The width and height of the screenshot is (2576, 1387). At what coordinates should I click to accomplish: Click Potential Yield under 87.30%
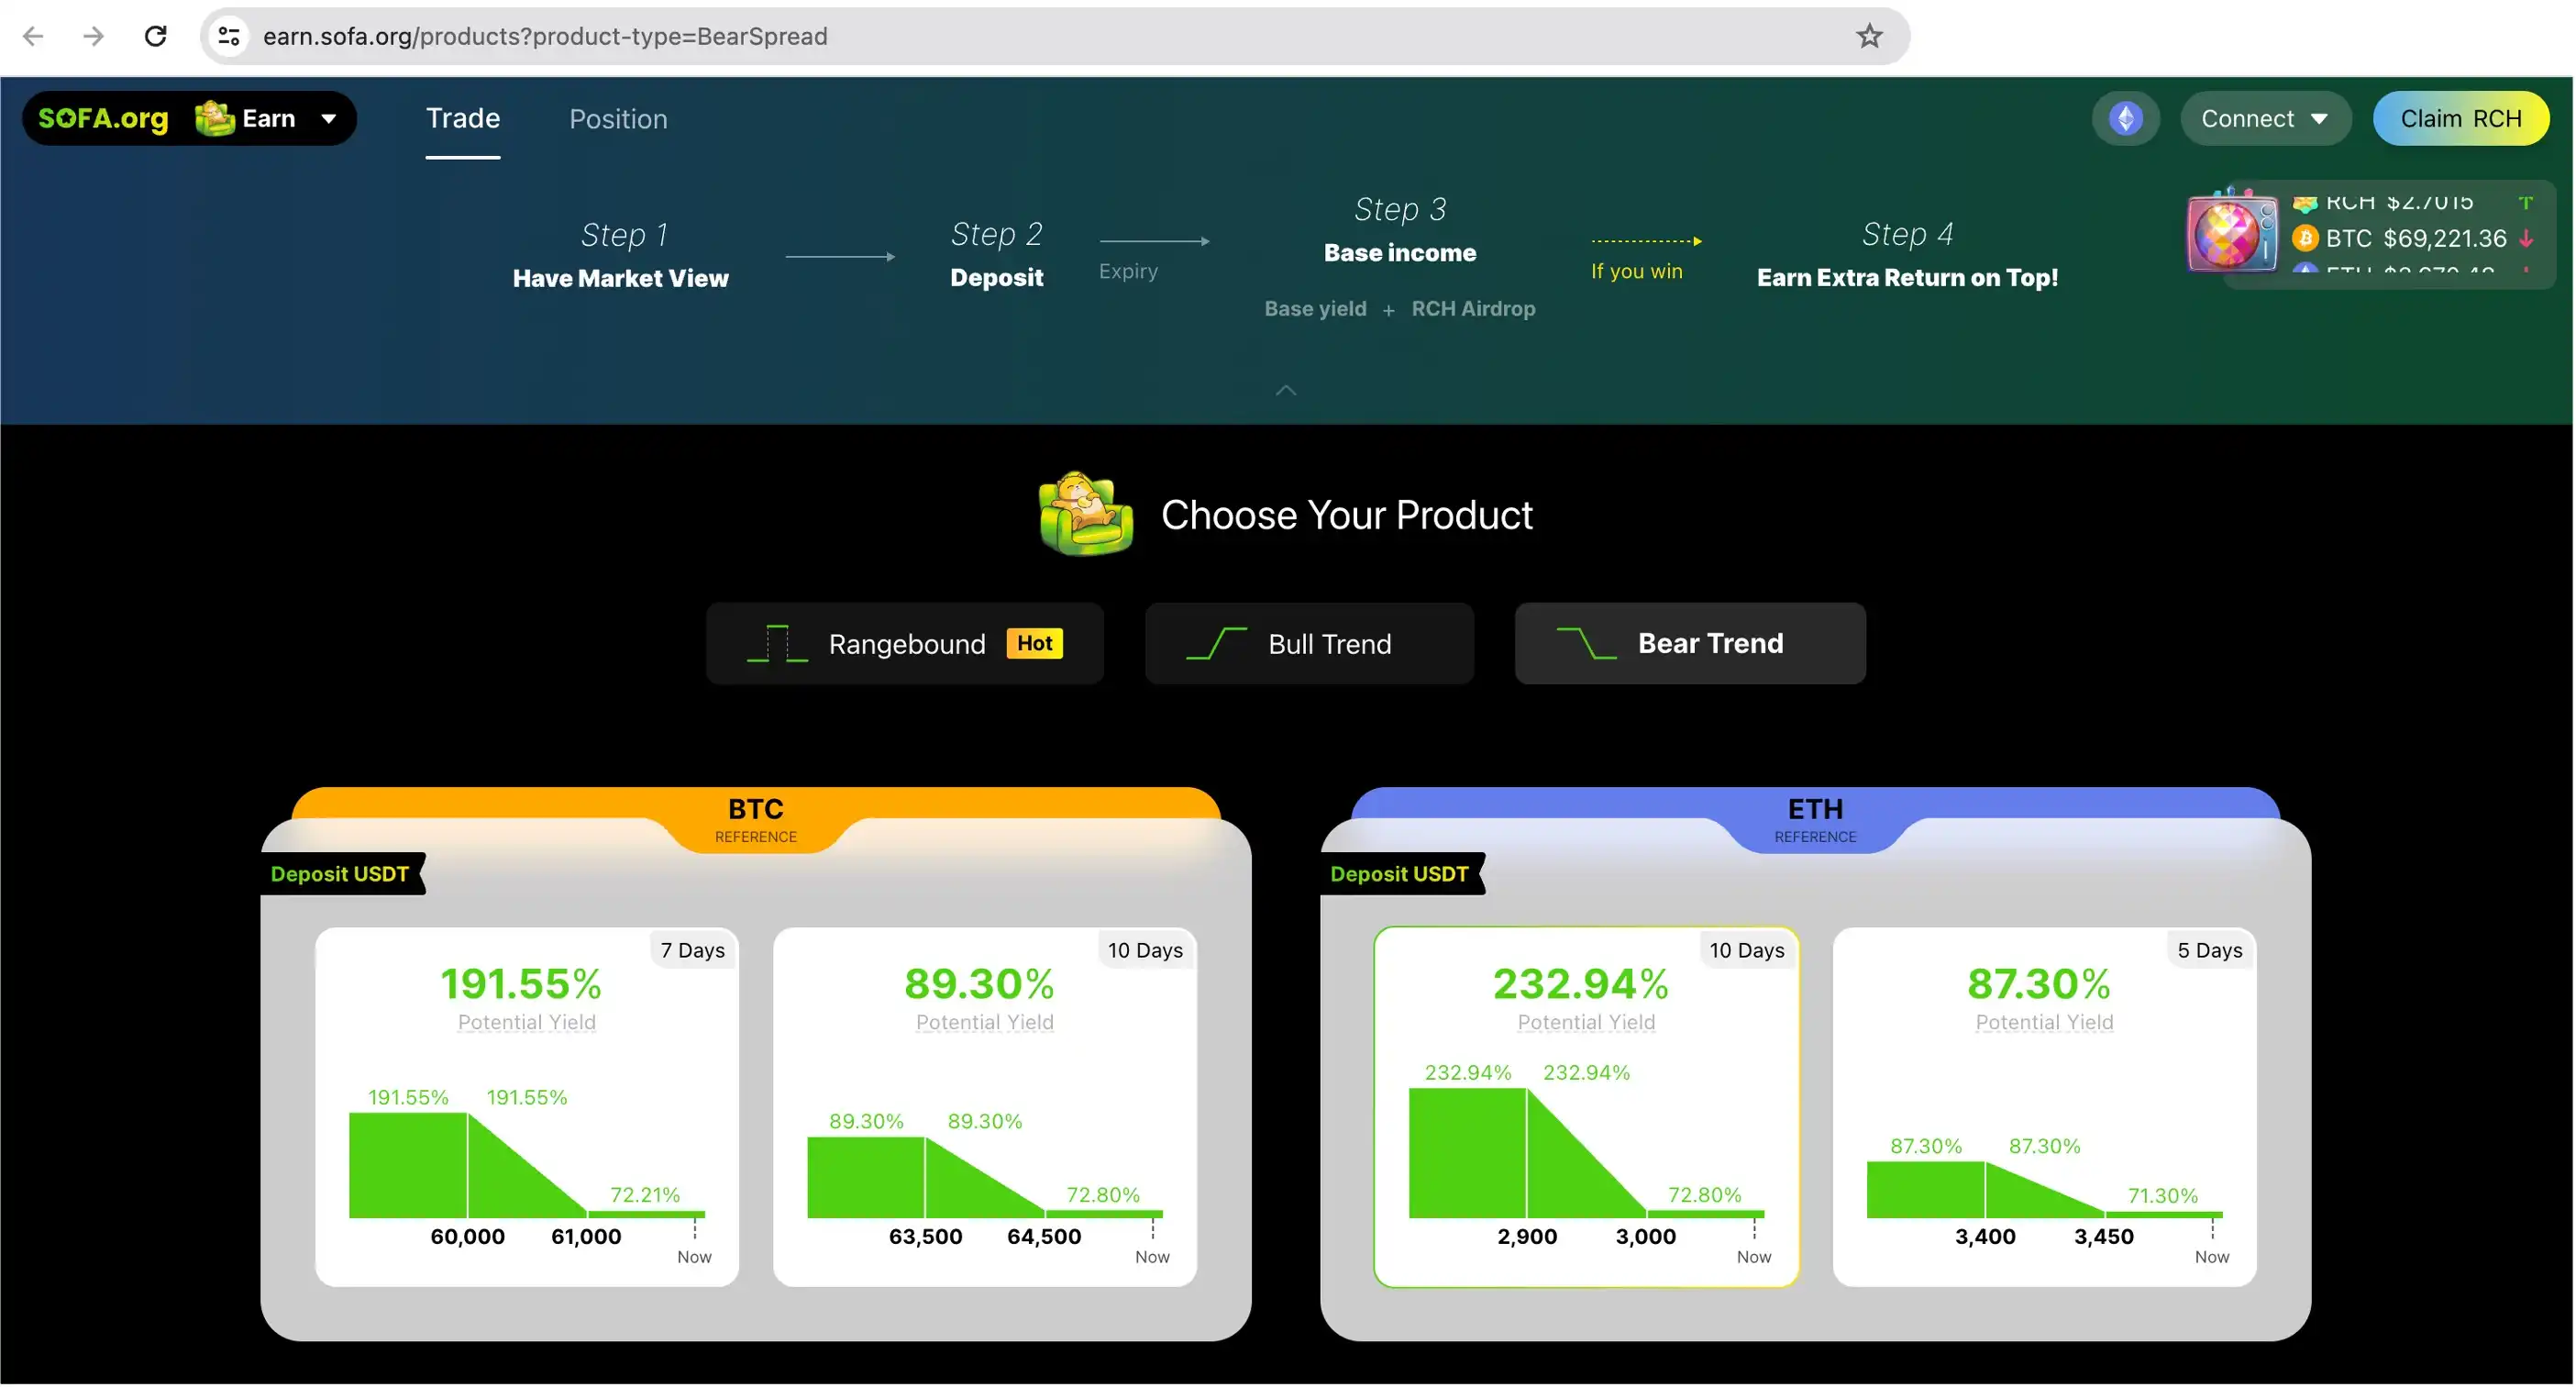[x=2045, y=1023]
